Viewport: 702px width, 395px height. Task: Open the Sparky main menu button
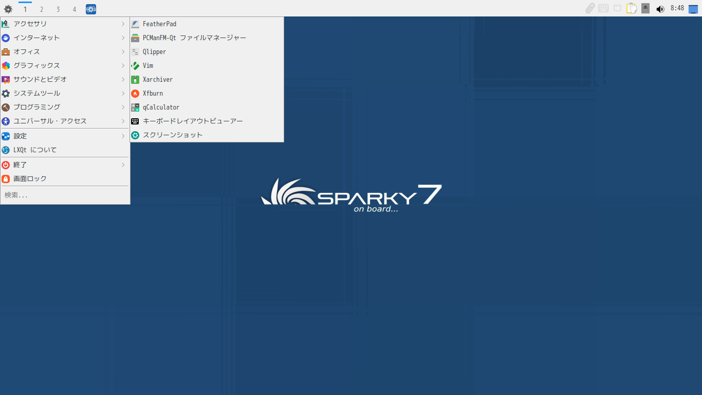click(8, 9)
